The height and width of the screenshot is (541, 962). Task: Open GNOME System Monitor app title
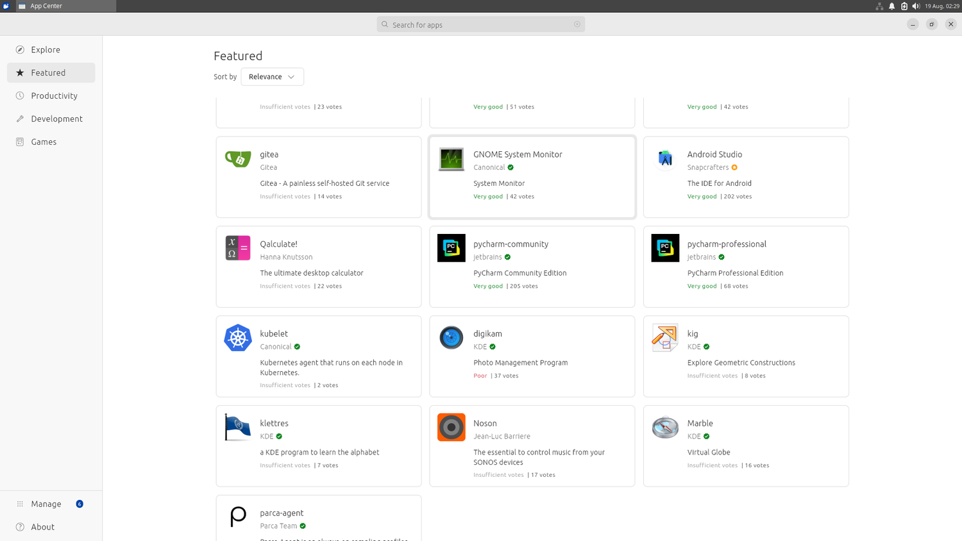click(x=518, y=154)
